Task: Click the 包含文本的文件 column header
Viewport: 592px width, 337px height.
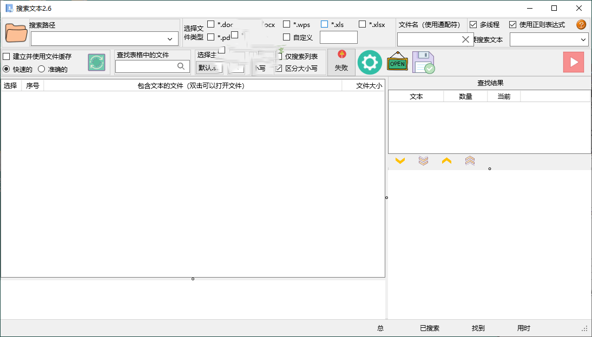Action: 193,85
